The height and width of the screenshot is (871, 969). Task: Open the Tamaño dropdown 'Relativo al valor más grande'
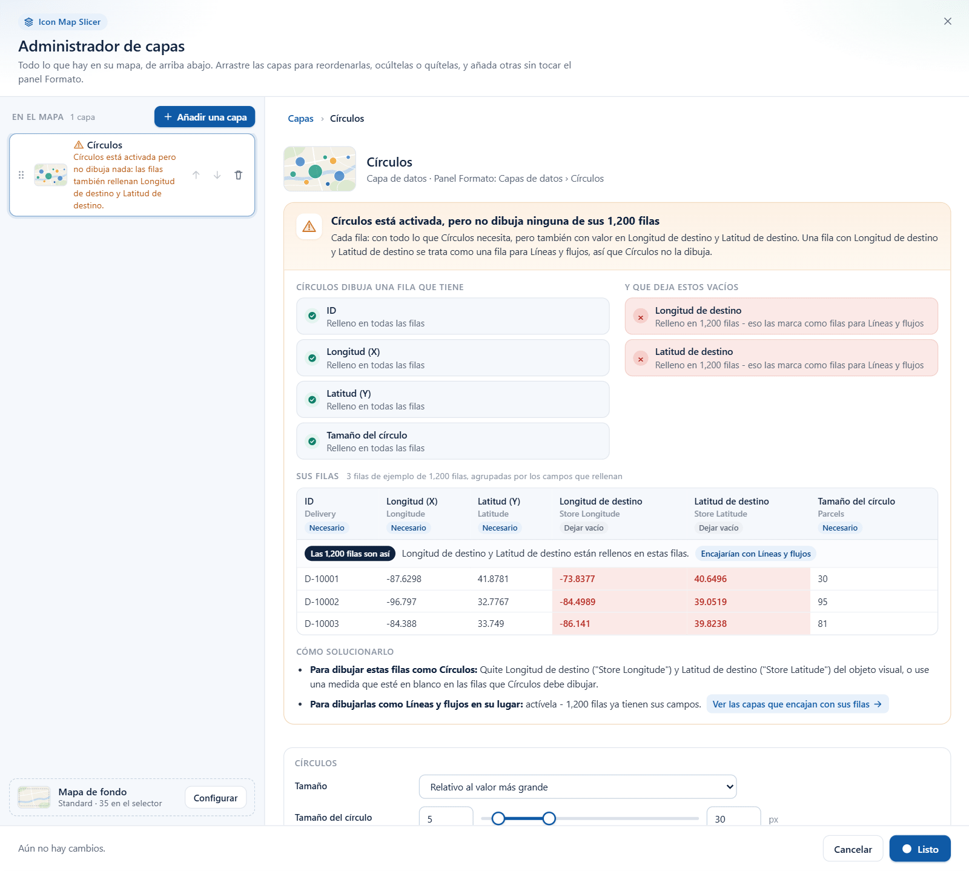point(578,787)
